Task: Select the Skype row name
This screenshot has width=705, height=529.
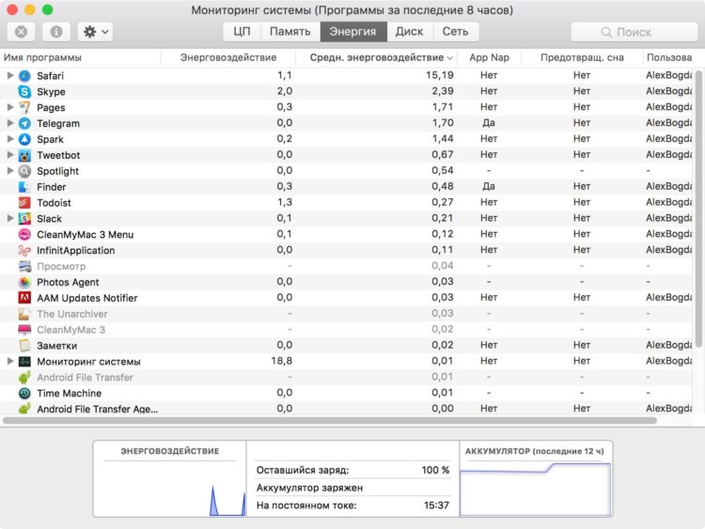Action: [51, 92]
